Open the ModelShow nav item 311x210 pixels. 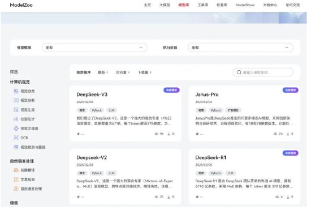pos(245,5)
